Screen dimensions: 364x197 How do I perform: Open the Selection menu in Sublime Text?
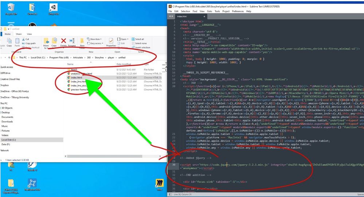[185, 11]
